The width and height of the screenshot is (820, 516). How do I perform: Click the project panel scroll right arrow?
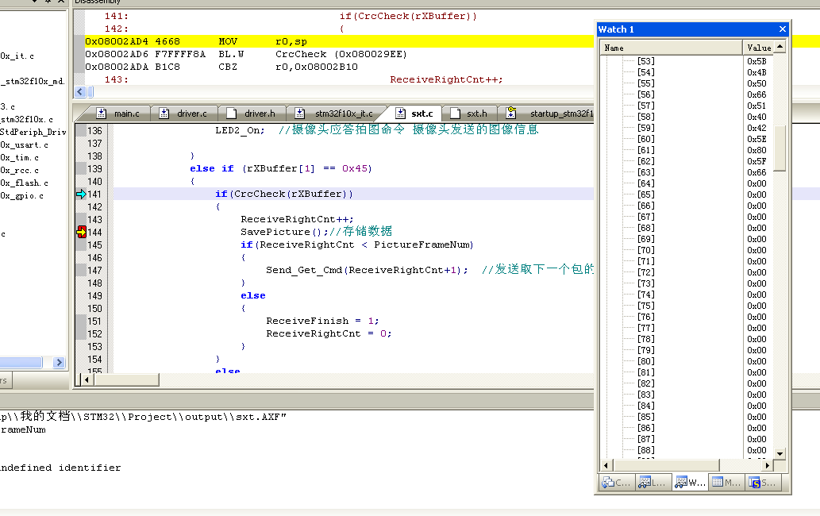59,362
